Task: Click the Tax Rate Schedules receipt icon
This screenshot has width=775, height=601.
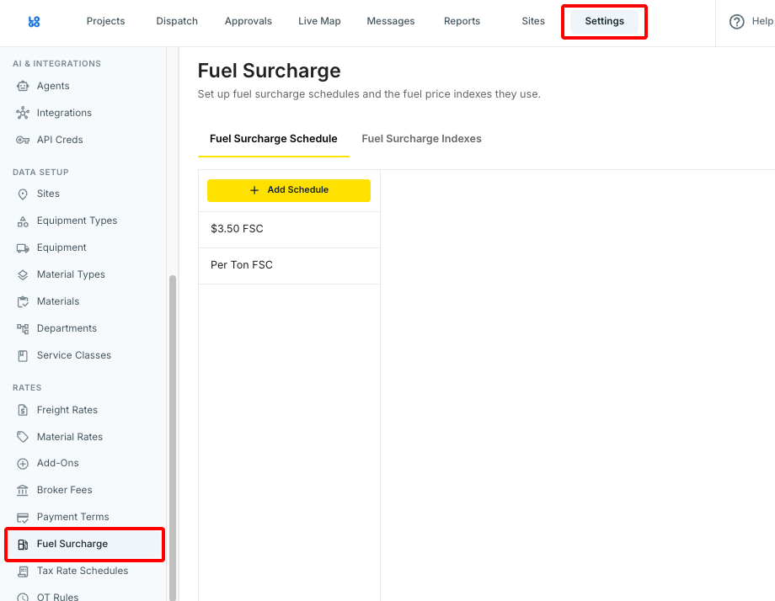Action: pos(23,572)
